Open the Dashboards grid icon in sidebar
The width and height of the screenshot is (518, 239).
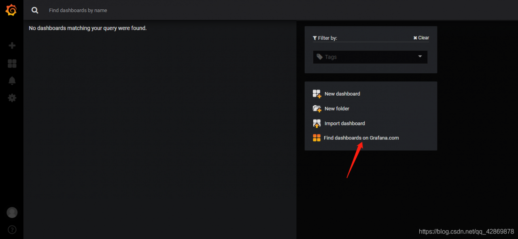pos(12,64)
